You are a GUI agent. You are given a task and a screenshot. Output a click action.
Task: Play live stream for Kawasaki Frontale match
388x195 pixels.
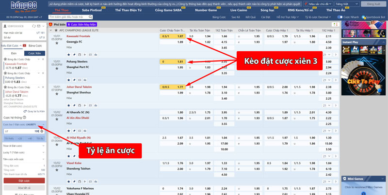coord(85,55)
